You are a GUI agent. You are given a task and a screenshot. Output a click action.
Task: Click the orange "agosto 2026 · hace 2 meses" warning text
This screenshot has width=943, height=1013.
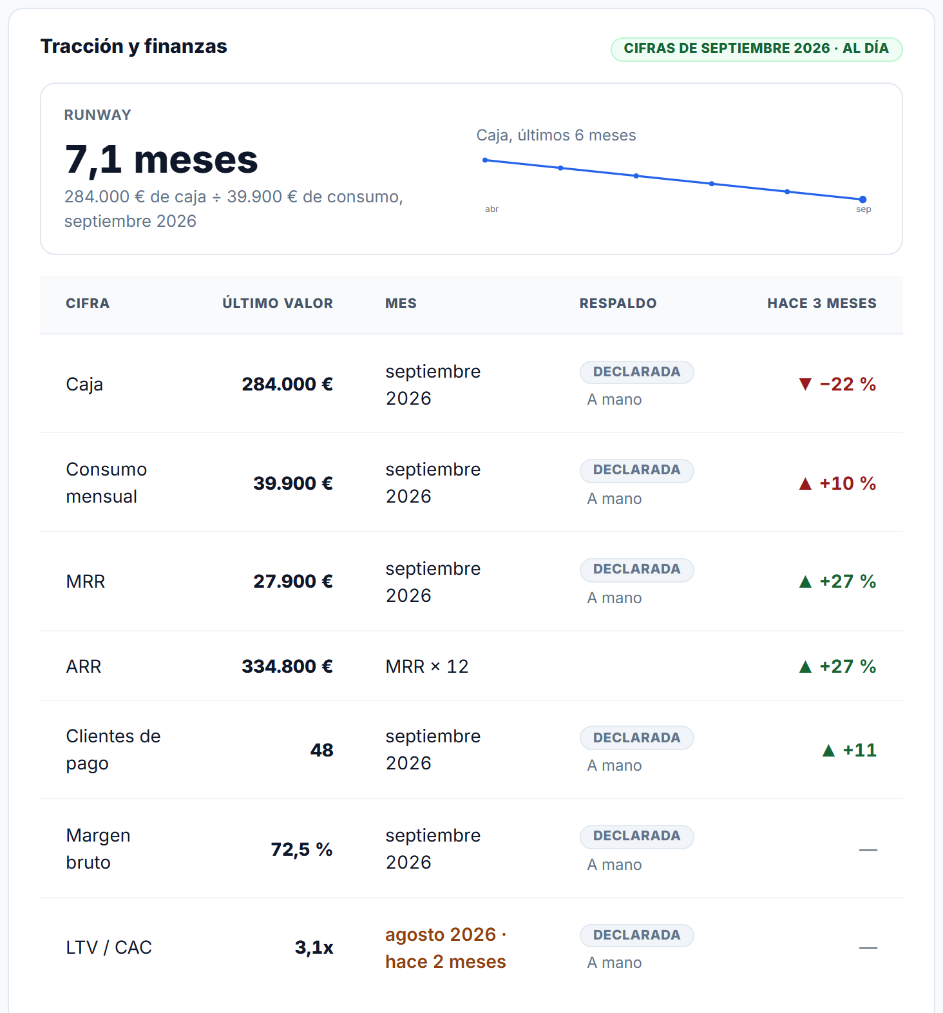click(446, 949)
